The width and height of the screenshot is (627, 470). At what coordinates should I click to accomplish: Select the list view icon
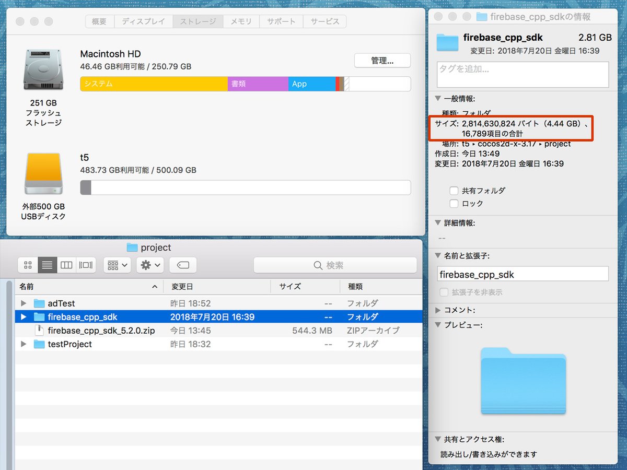47,265
